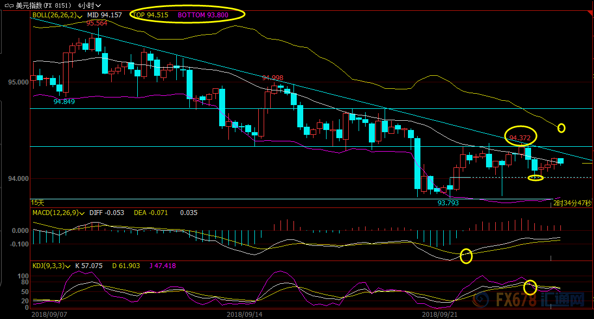This screenshot has width=594, height=319.
Task: Click the chain-link icon beside 美元指数
Action: coord(9,5)
